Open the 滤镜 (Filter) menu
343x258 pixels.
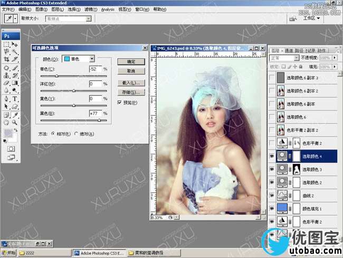pos(91,10)
